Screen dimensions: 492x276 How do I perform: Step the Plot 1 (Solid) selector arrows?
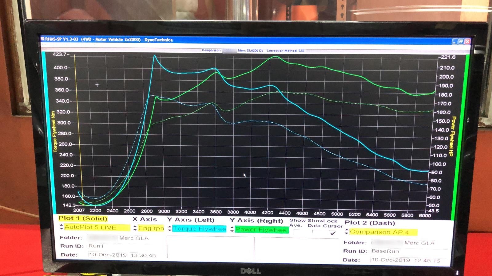click(61, 227)
